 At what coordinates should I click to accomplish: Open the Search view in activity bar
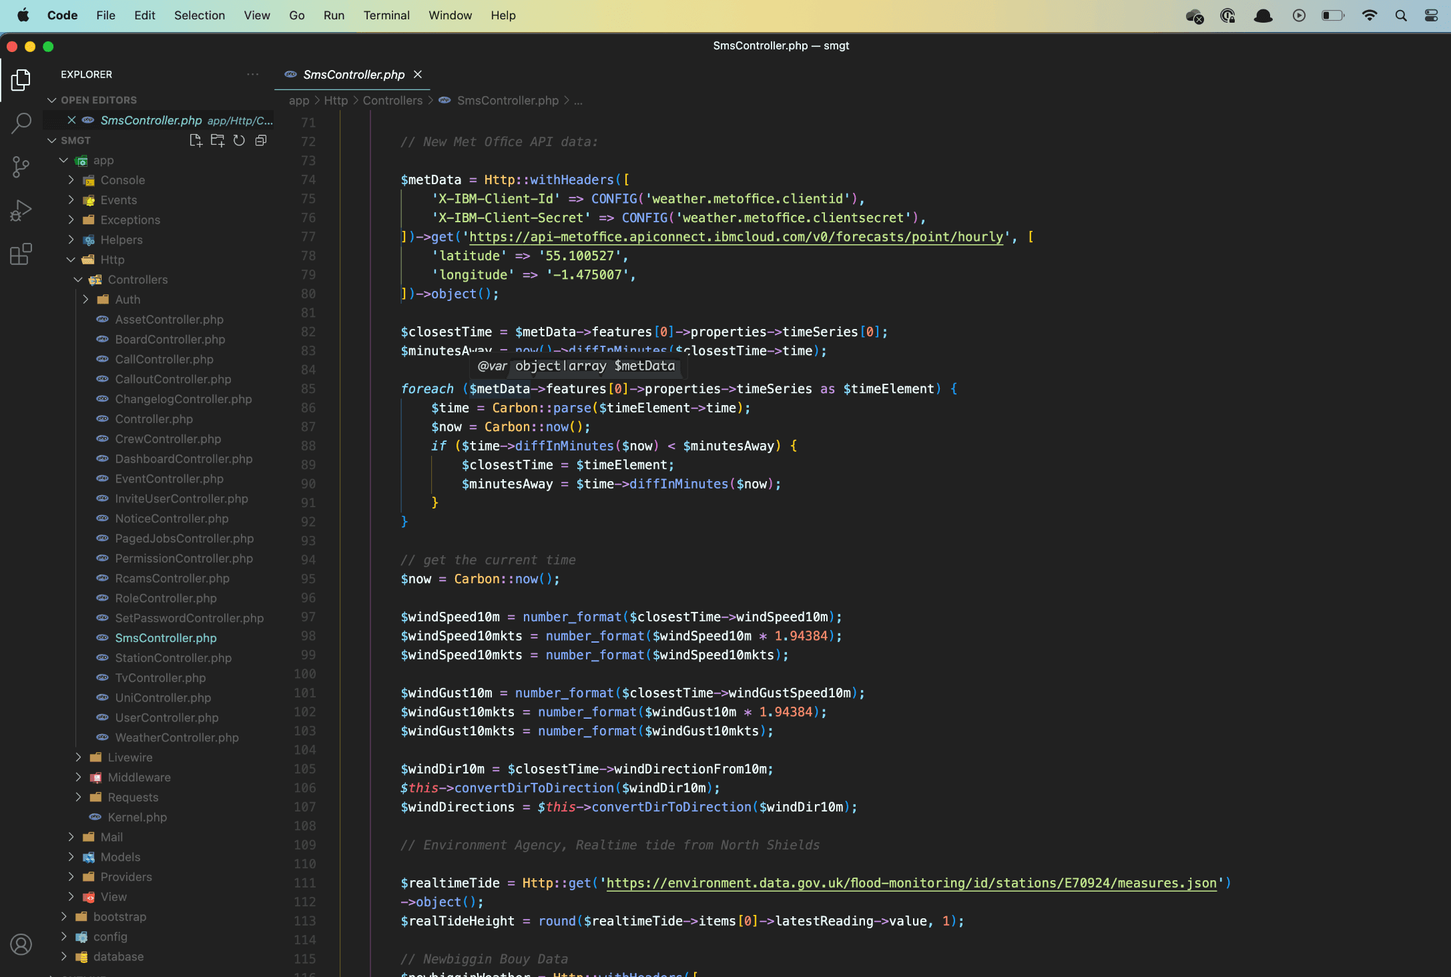(21, 123)
